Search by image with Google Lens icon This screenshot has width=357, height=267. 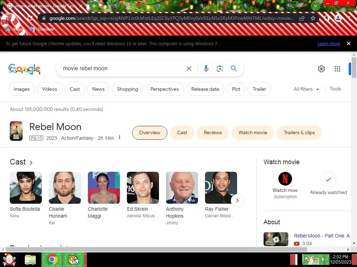tap(220, 68)
